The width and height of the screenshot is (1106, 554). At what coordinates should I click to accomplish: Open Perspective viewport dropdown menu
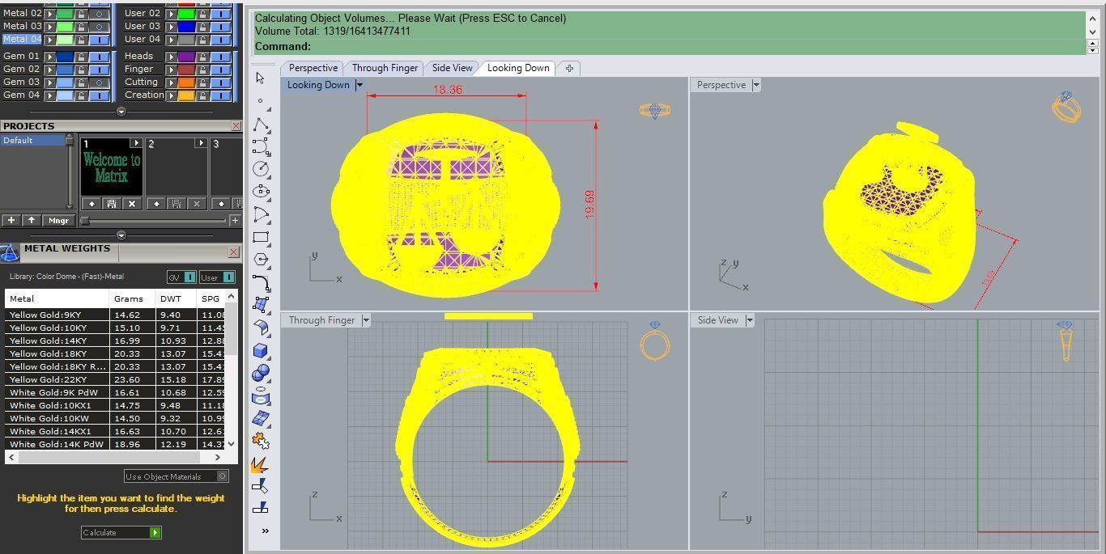(756, 85)
